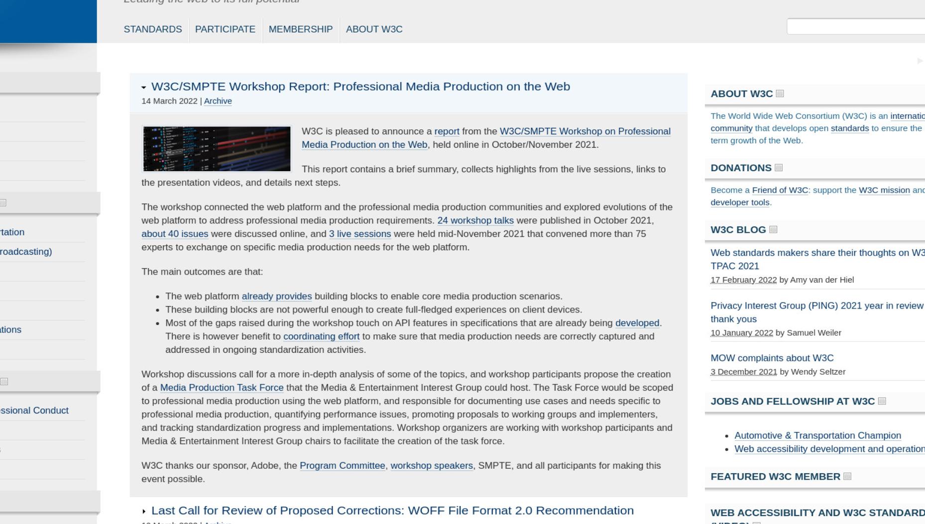925x524 pixels.
Task: Open the PARTICIPATE menu
Action: point(225,29)
